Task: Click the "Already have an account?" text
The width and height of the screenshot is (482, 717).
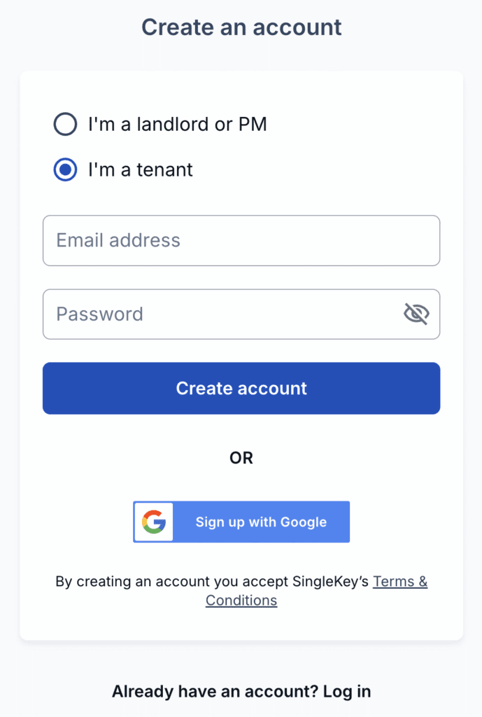Action: pyautogui.click(x=215, y=692)
